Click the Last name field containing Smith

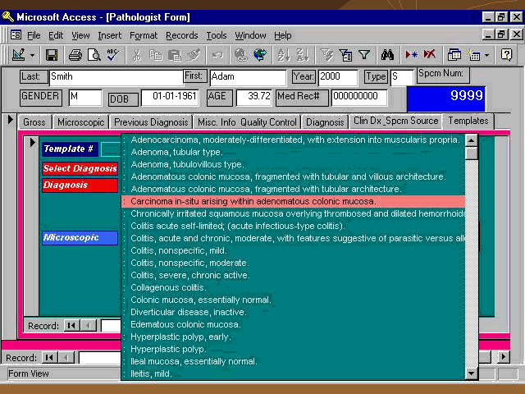point(113,77)
